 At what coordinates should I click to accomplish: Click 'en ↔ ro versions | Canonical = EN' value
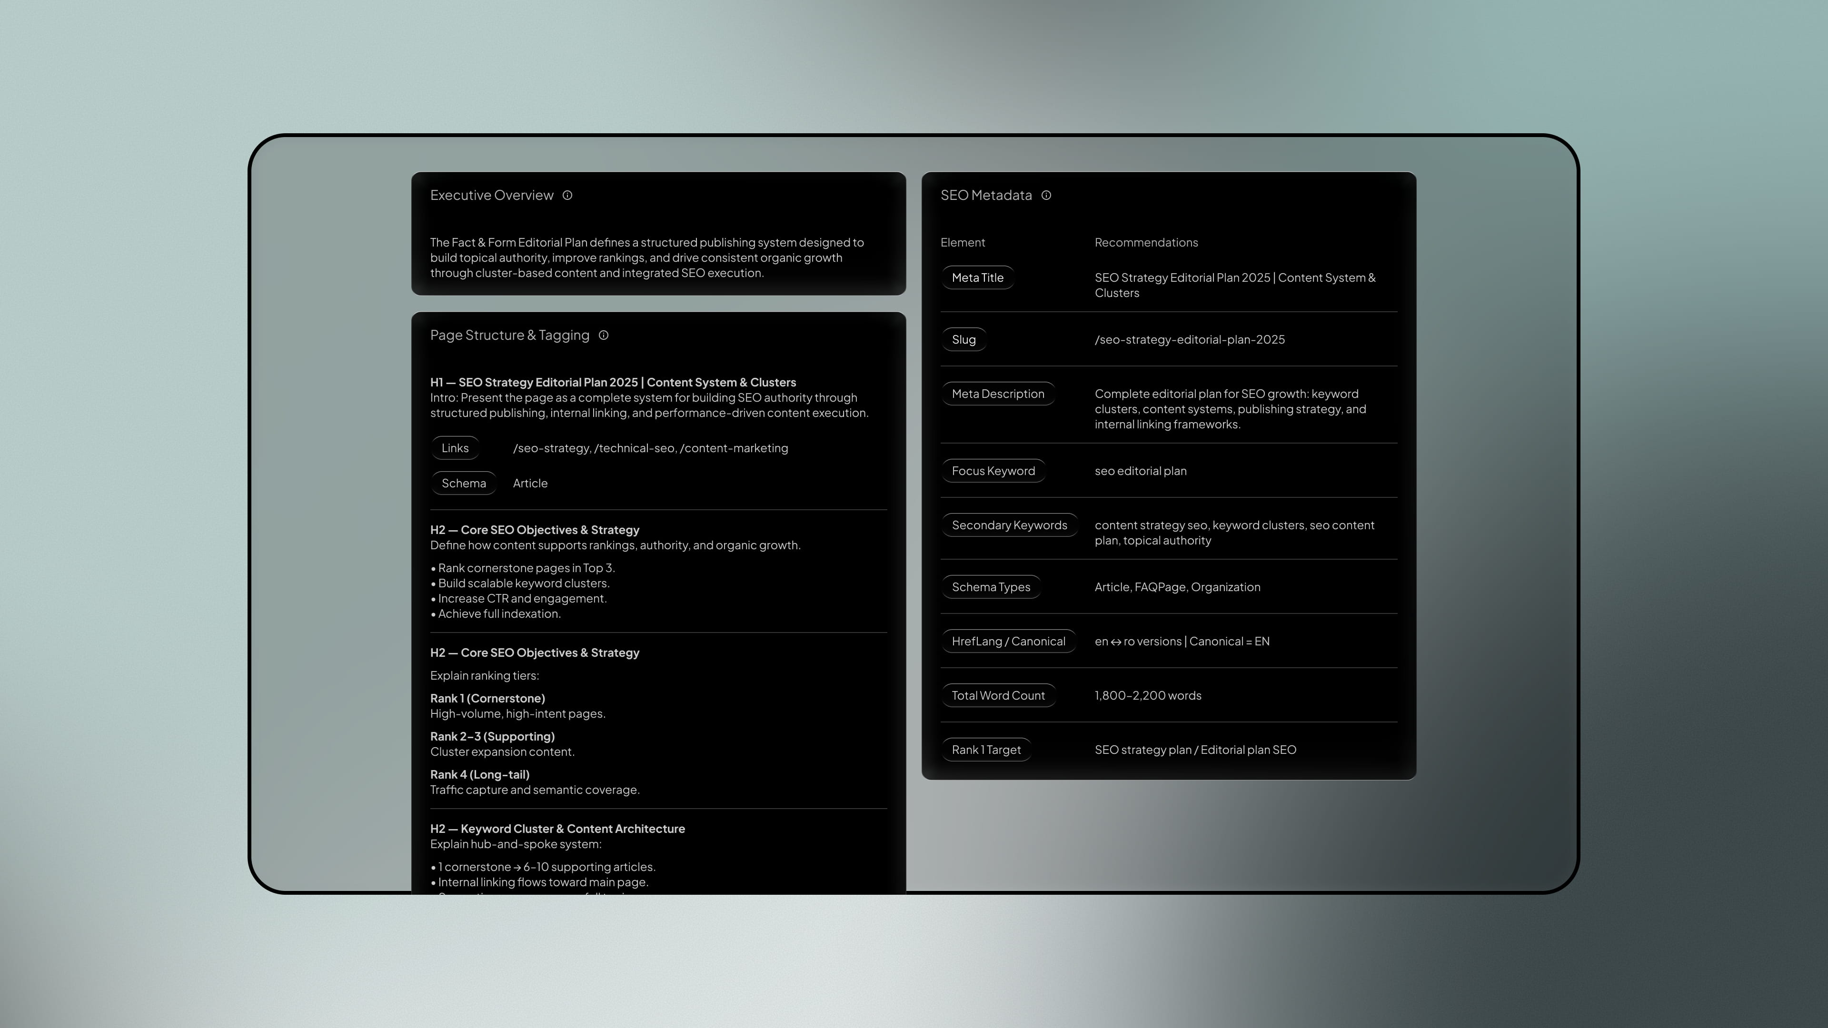(1182, 642)
